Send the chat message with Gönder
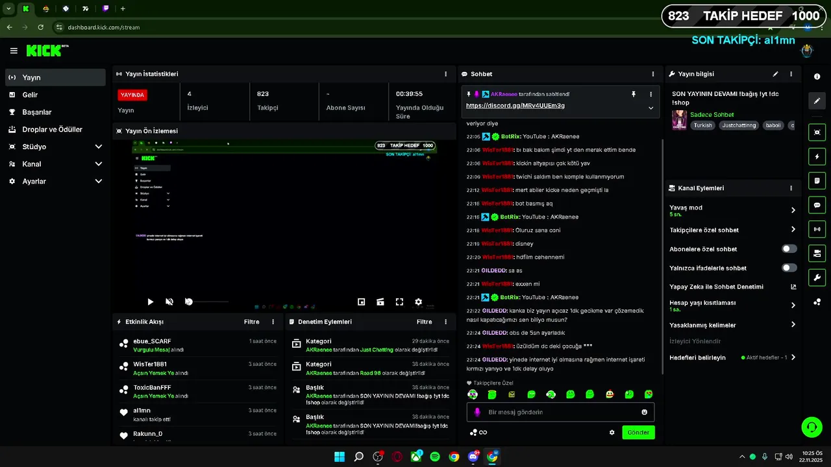The image size is (831, 467). pos(638,432)
